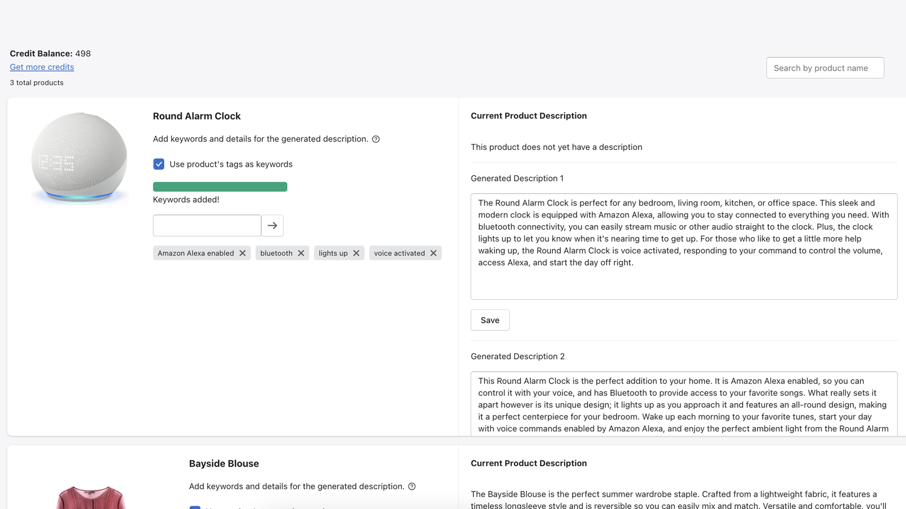Click the Bayside Blouse current description paragraph
Image resolution: width=906 pixels, height=509 pixels.
679,499
